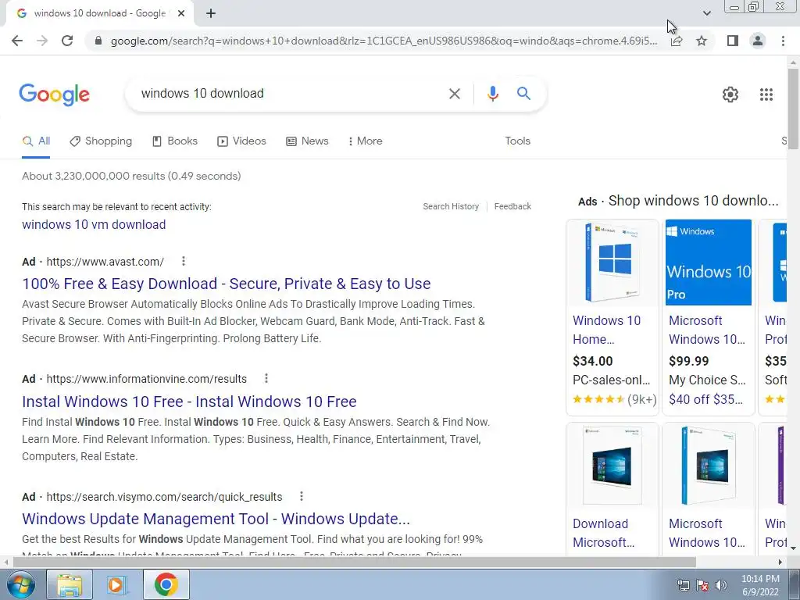This screenshot has width=800, height=600.
Task: Open Windows Media Player from taskbar
Action: pyautogui.click(x=116, y=584)
